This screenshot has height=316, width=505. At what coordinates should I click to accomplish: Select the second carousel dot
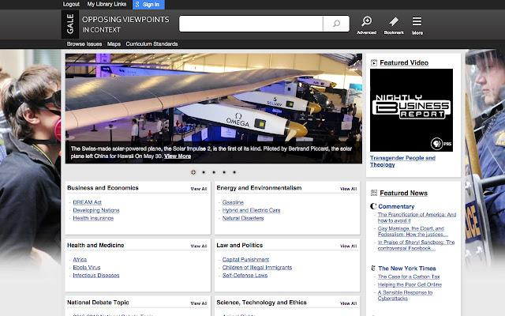coord(204,172)
